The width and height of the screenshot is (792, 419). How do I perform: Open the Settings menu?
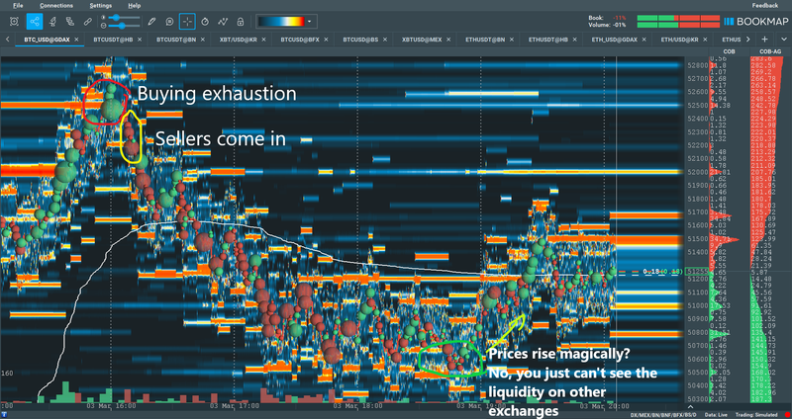pos(101,6)
